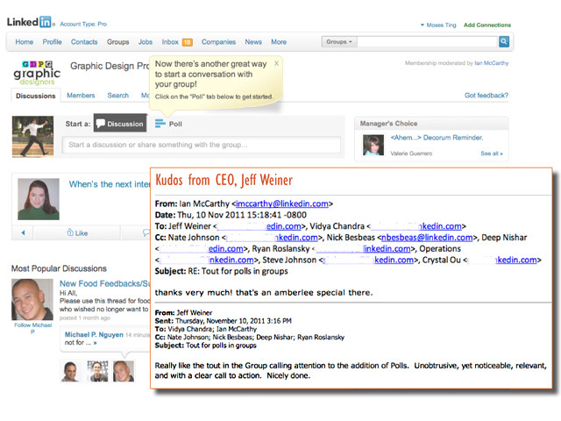Click Got feedback? link
Screen dimensions: 561x421
pos(486,96)
